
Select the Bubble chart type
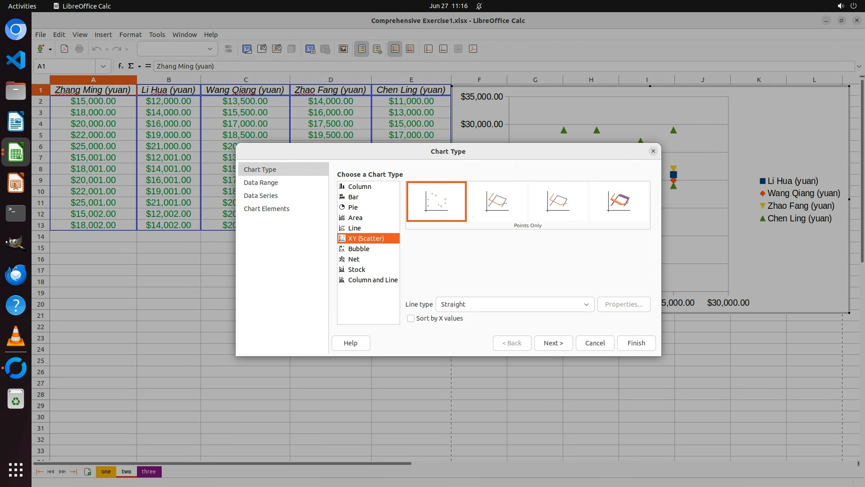pyautogui.click(x=359, y=249)
